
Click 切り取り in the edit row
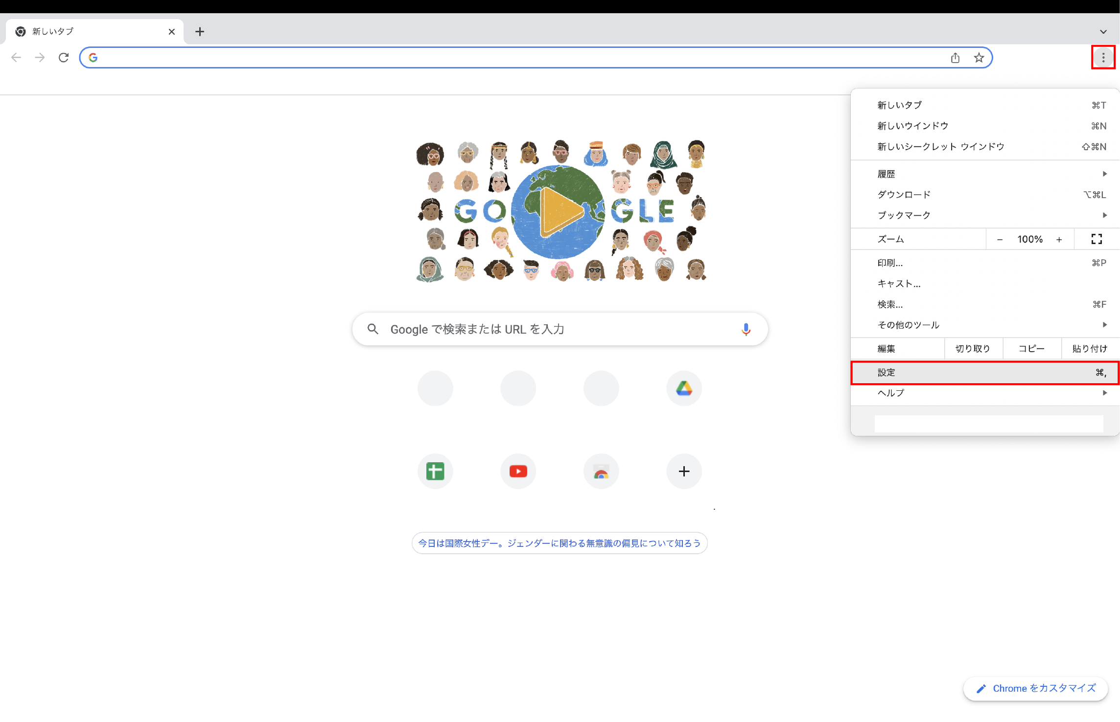click(x=973, y=348)
